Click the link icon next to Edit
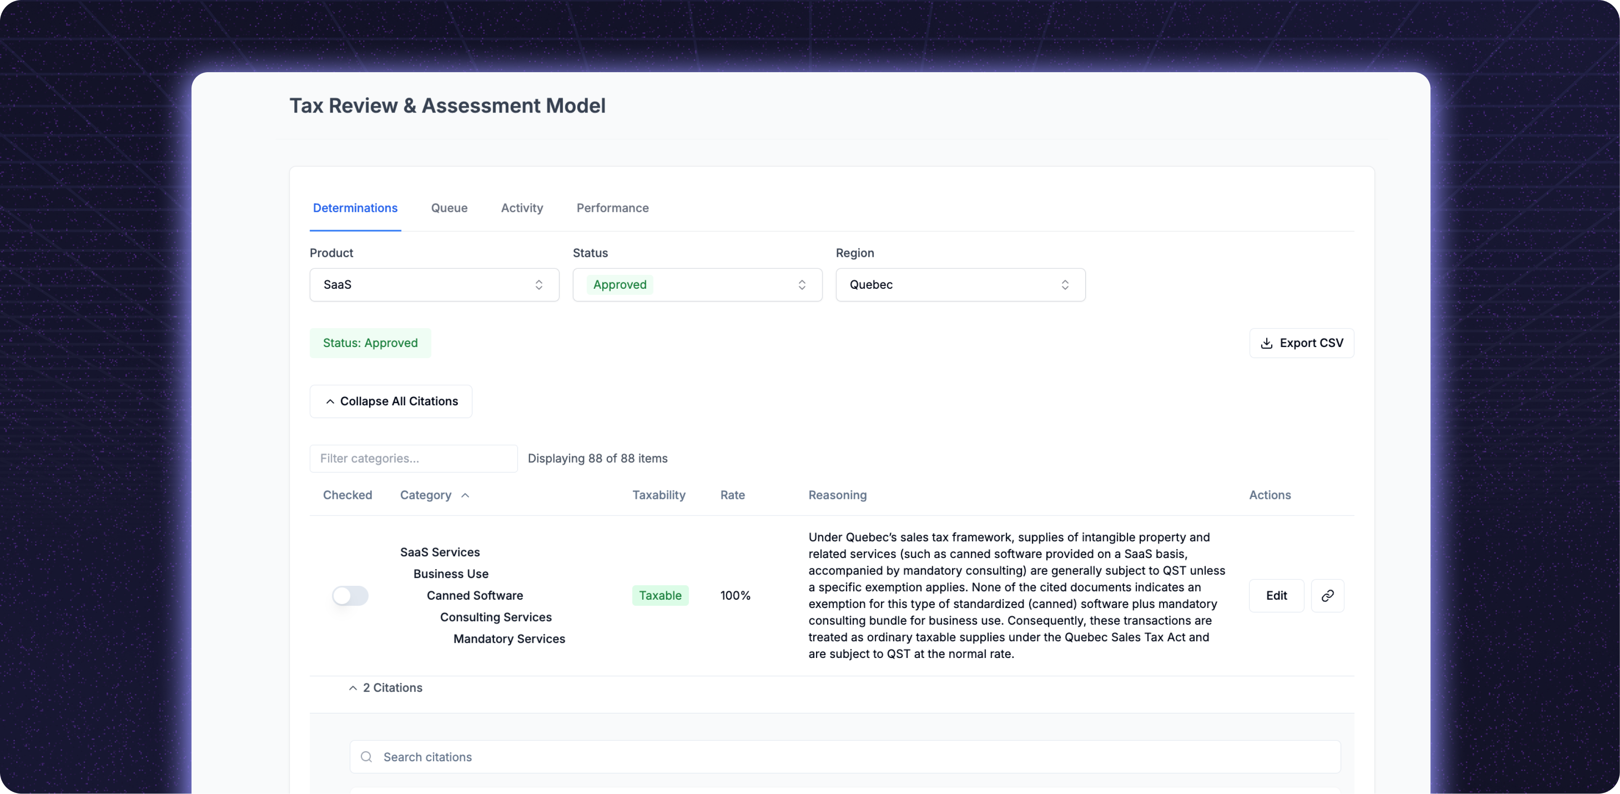This screenshot has height=794, width=1620. click(x=1327, y=595)
